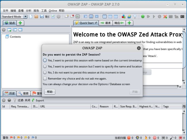
Task: Click the Submit and Continue play icon
Action: pos(154,16)
